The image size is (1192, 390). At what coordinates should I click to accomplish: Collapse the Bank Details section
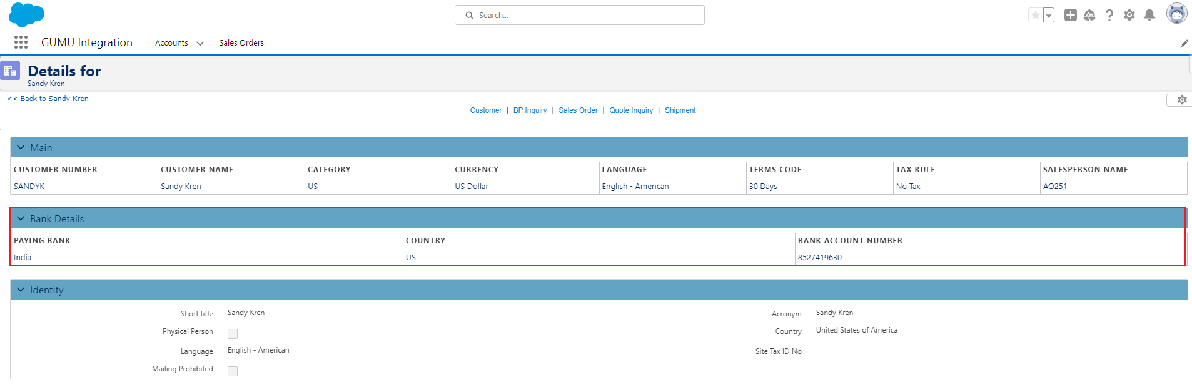[21, 218]
